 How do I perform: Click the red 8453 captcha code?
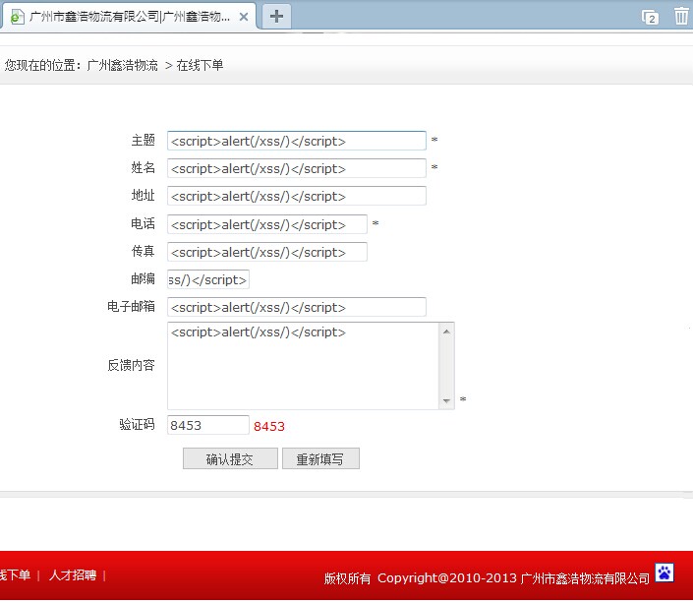click(x=269, y=427)
